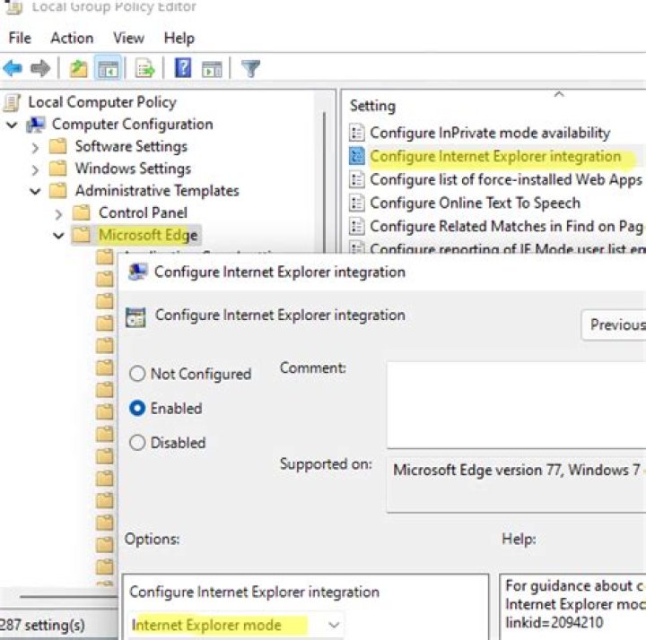Select the Disabled radio button
Image resolution: width=646 pixels, height=640 pixels.
137,443
